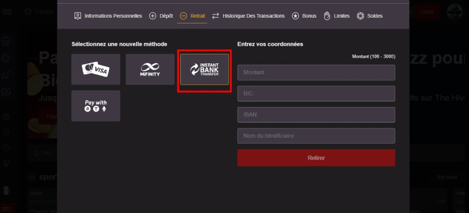Select the Instant Bank Transfer method
The width and height of the screenshot is (469, 213).
point(205,69)
